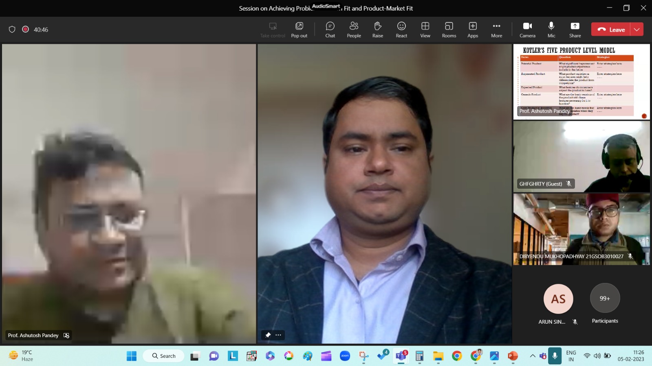
Task: Open the Chat panel
Action: [330, 30]
